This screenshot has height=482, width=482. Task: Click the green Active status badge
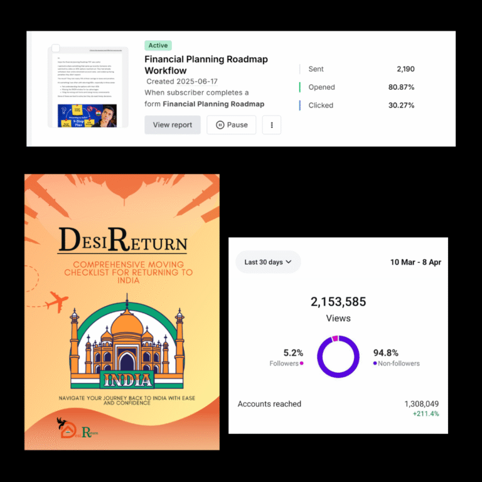click(158, 45)
